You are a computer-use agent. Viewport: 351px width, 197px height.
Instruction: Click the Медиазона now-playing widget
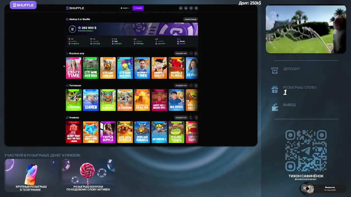tap(323, 189)
